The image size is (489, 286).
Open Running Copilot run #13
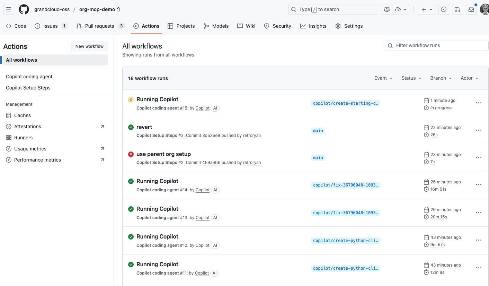point(157,209)
